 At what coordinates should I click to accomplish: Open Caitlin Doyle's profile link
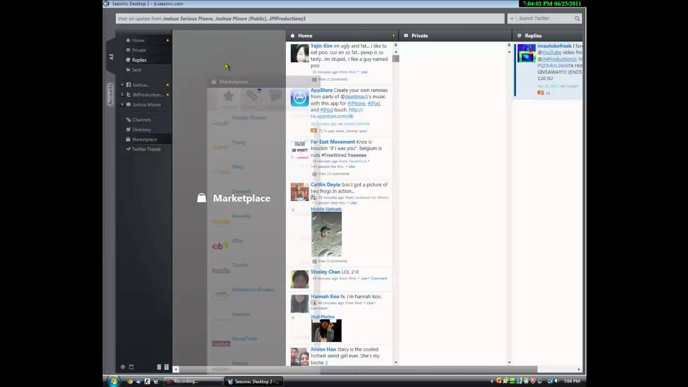click(x=325, y=185)
